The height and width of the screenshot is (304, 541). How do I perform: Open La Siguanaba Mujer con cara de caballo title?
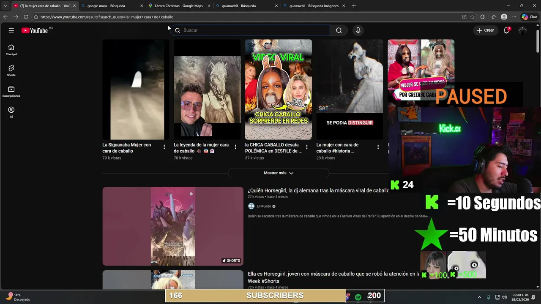click(x=127, y=148)
